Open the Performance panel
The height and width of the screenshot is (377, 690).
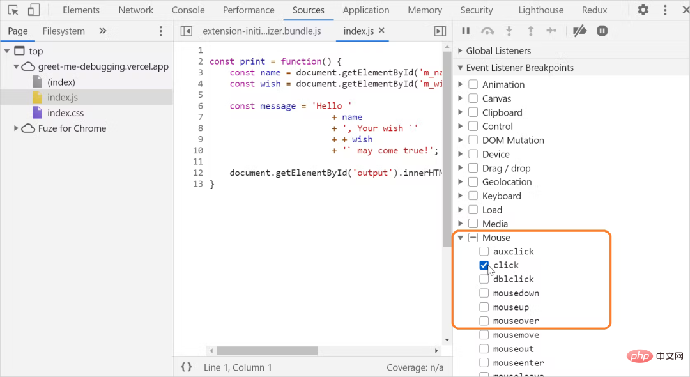click(x=248, y=10)
